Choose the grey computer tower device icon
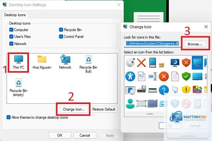The image size is (212, 141). pyautogui.click(x=141, y=89)
